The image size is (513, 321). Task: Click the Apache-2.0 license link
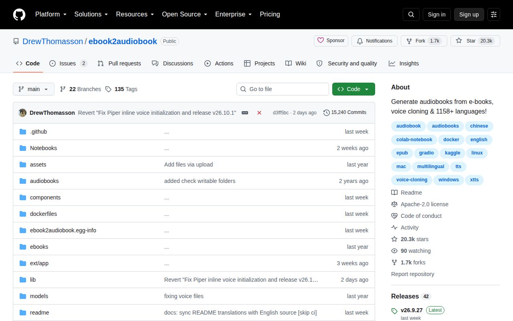(x=424, y=204)
